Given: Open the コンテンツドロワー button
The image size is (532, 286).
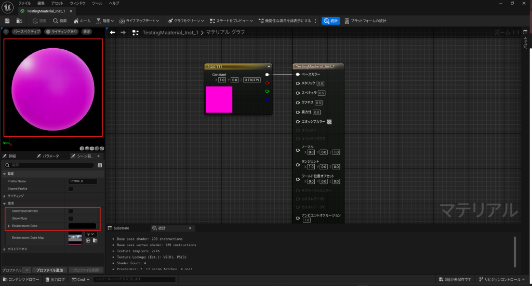Looking at the screenshot, I should (21, 280).
